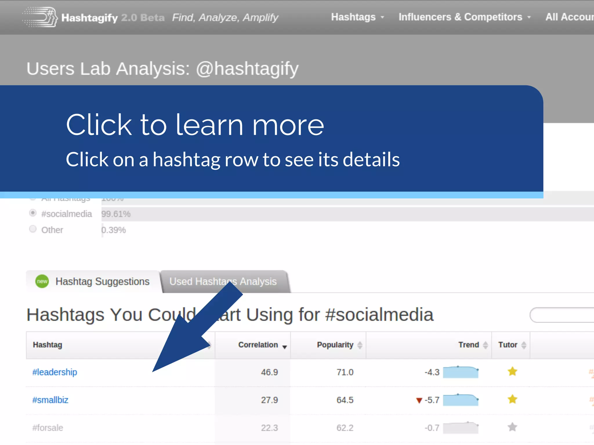Click the Hashtag column header

120,345
